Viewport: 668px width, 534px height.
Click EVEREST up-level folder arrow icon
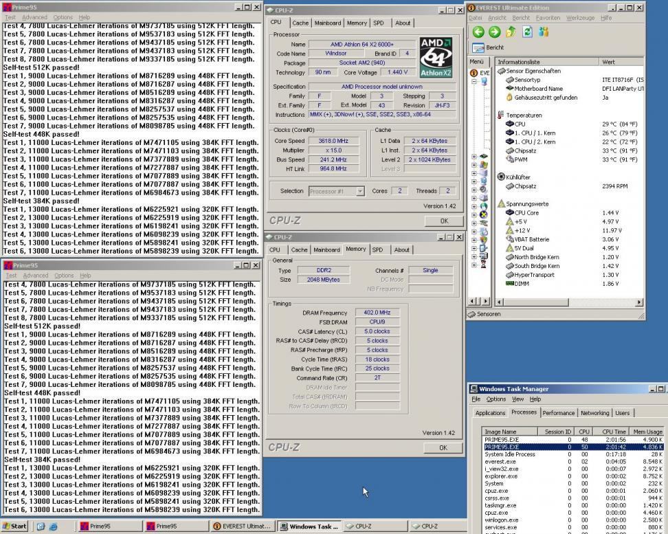coord(511,32)
